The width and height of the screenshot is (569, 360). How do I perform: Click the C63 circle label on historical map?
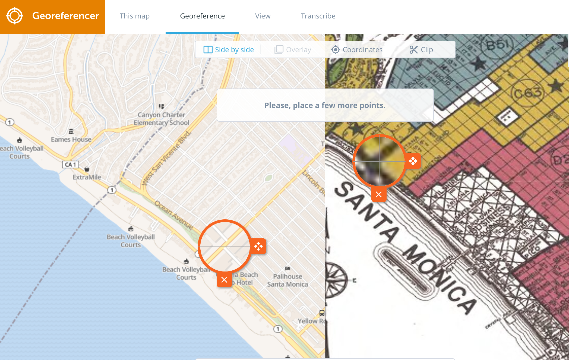click(x=528, y=93)
